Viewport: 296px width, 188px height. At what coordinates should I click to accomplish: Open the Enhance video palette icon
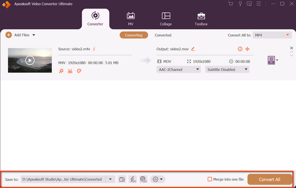coord(79,71)
